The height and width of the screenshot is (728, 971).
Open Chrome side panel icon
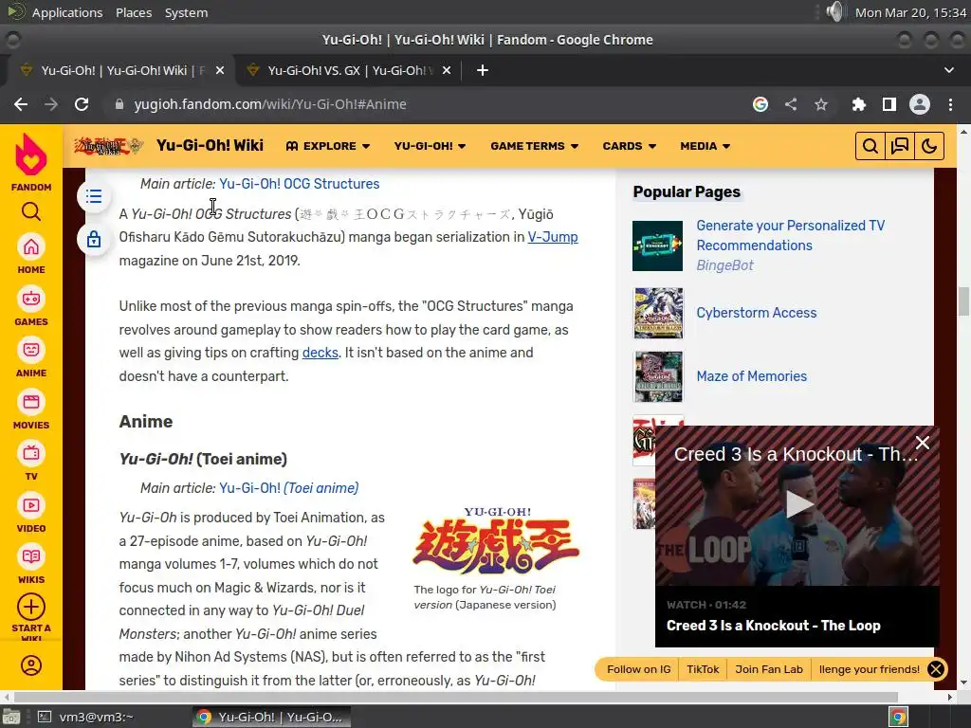pyautogui.click(x=889, y=104)
